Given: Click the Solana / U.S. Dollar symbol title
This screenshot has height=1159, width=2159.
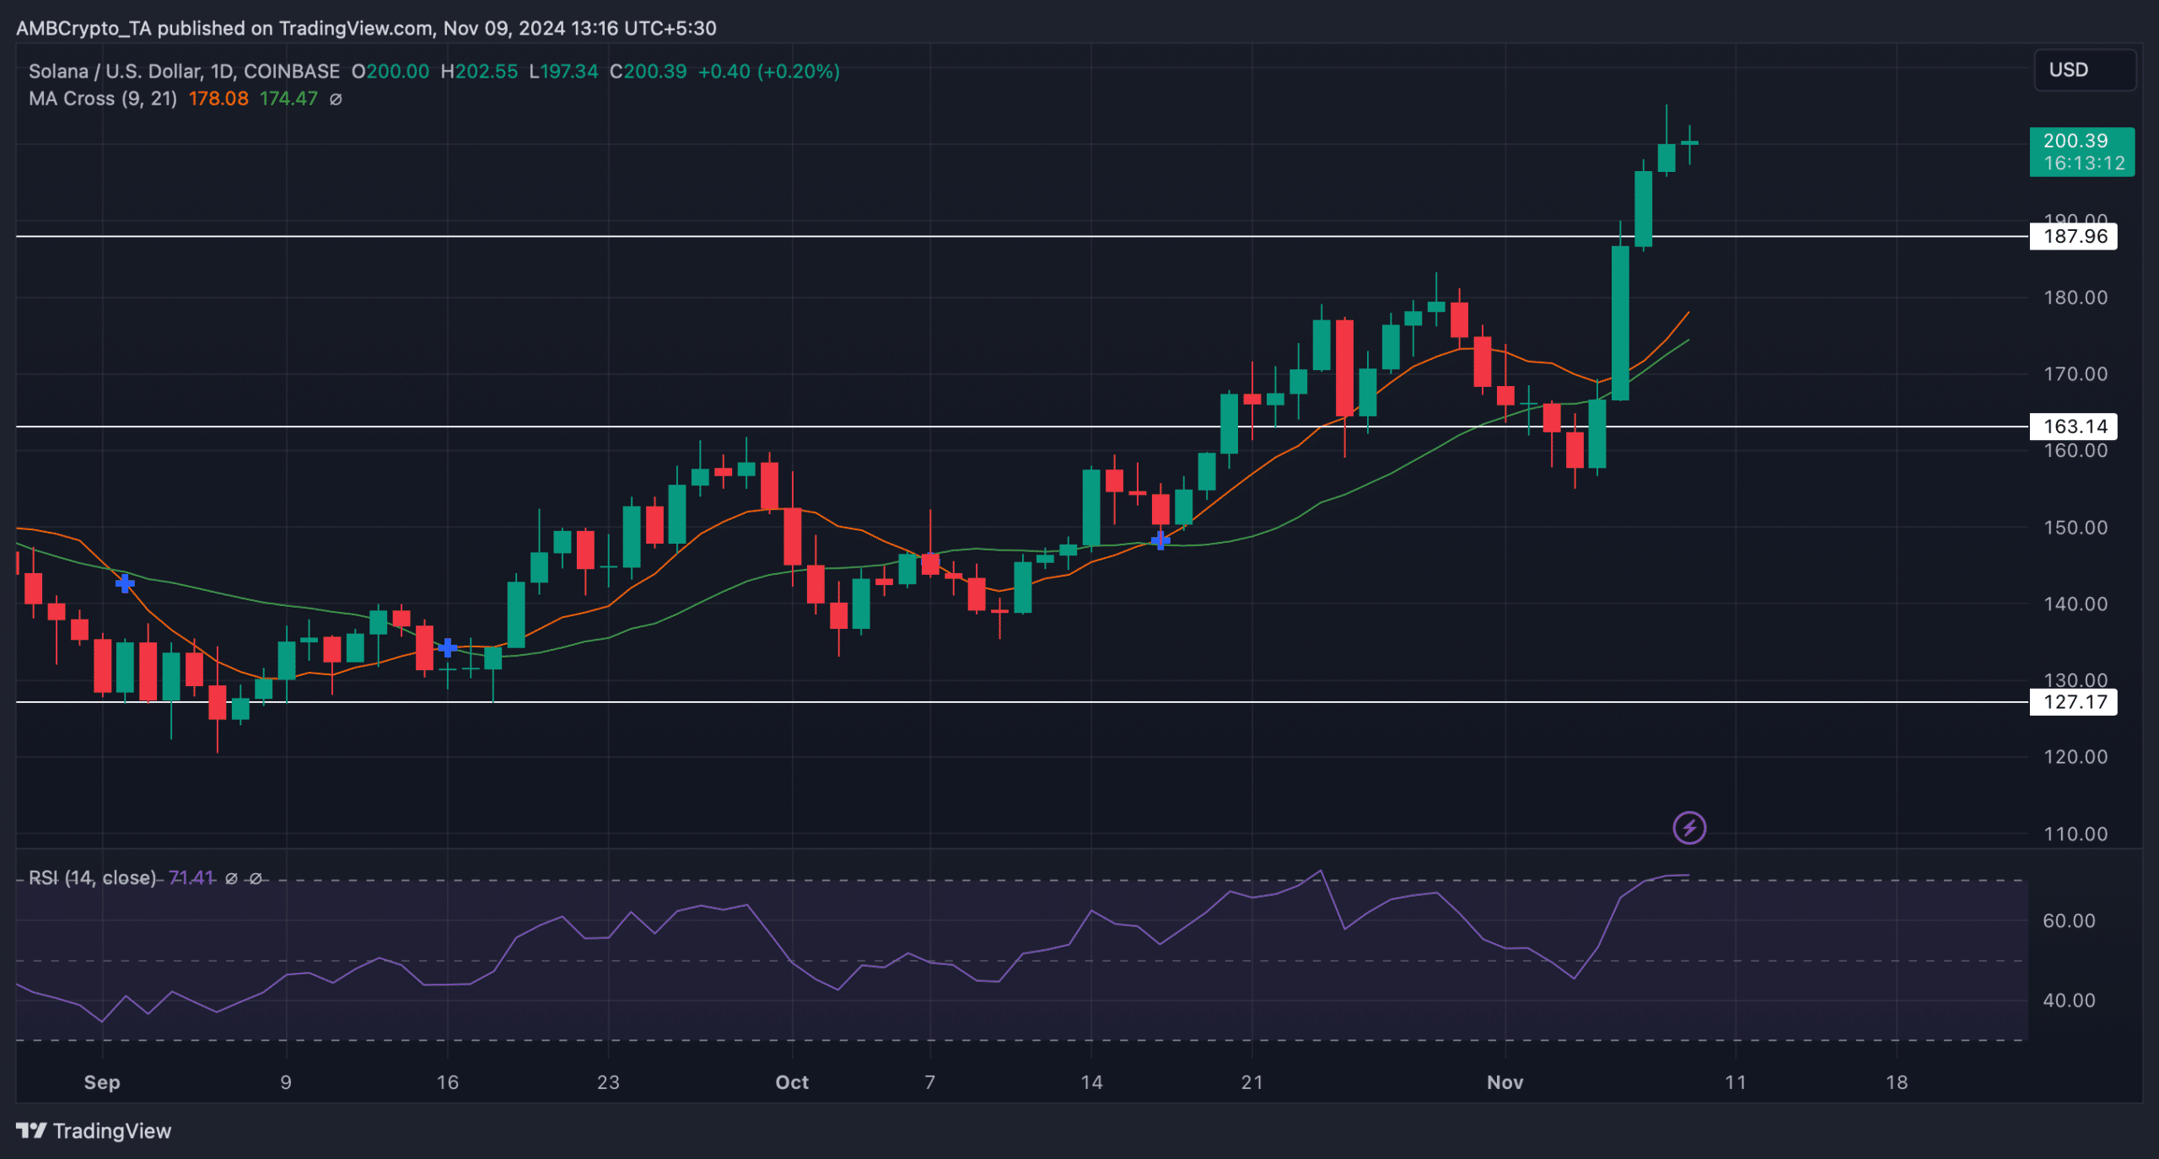Looking at the screenshot, I should (184, 72).
